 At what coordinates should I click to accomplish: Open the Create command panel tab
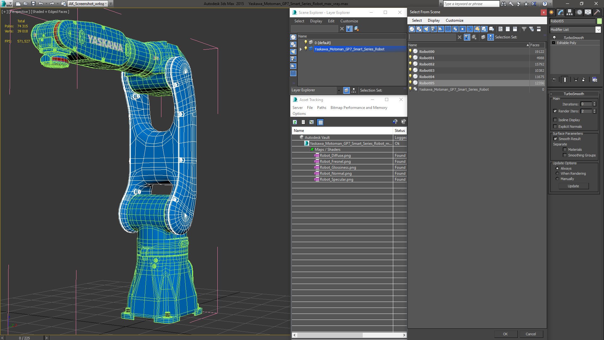point(551,12)
